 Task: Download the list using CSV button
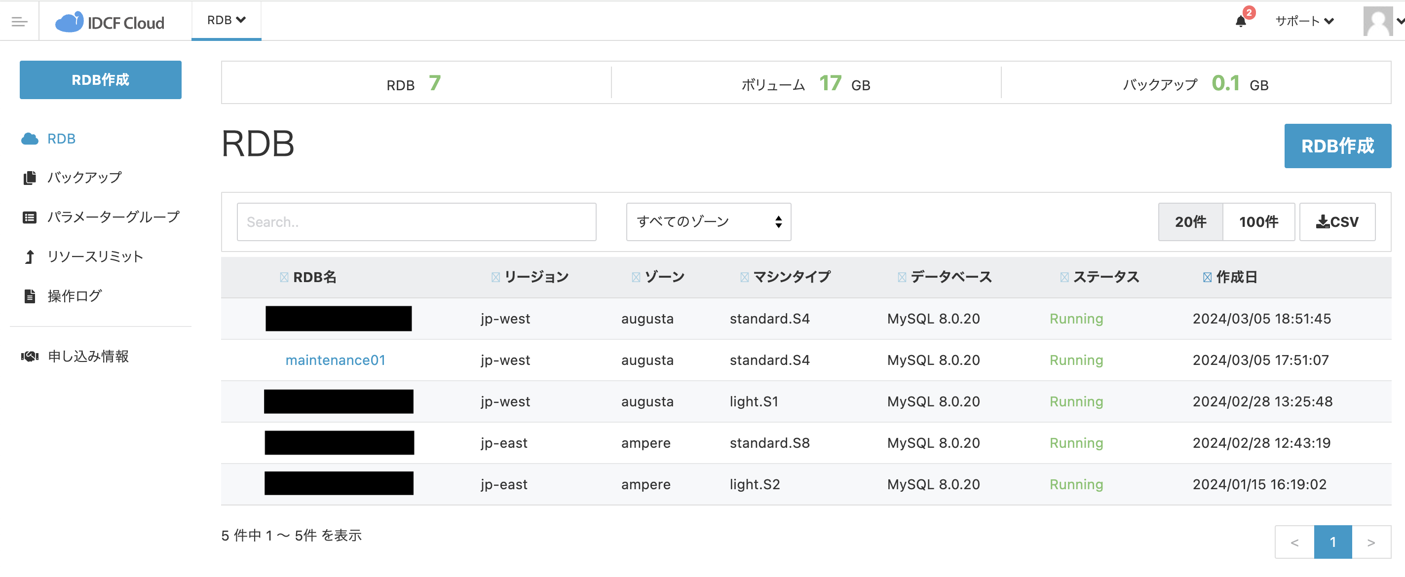(x=1337, y=222)
